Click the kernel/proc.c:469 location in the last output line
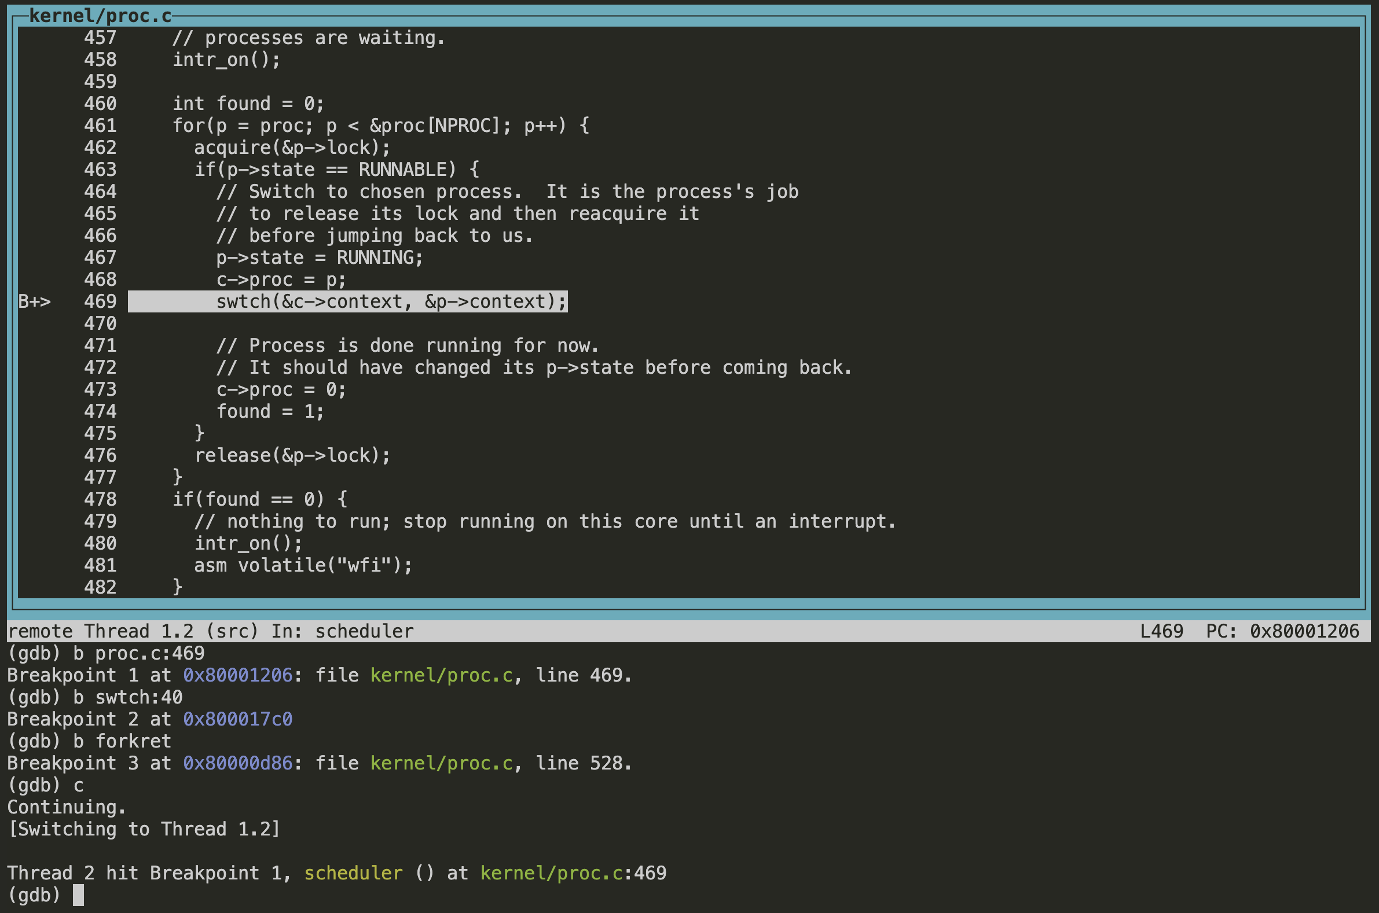The width and height of the screenshot is (1379, 913). tap(573, 874)
